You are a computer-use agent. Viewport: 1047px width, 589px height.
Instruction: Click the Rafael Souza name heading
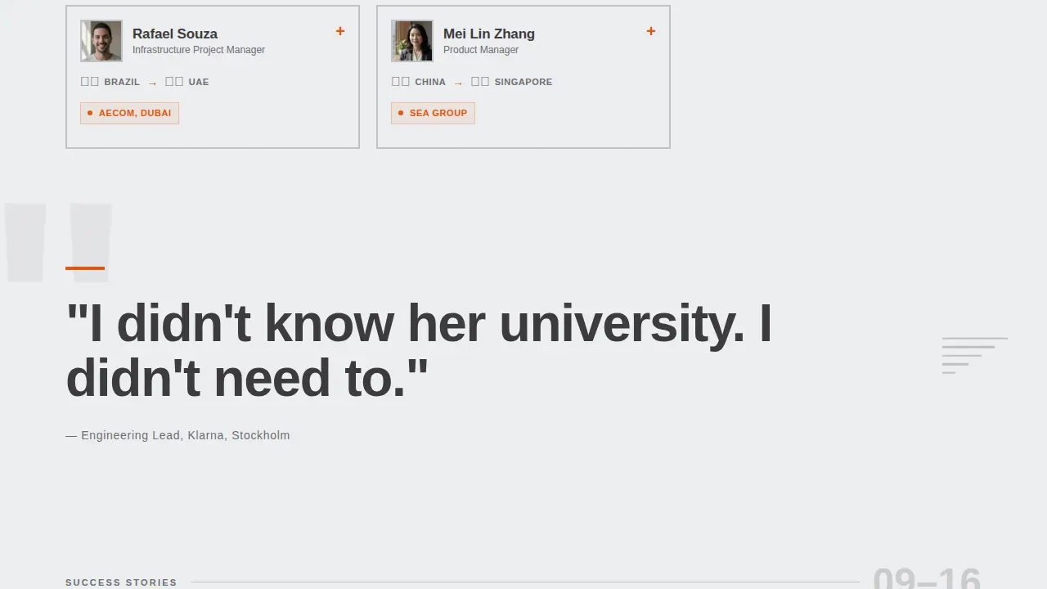[x=175, y=34]
